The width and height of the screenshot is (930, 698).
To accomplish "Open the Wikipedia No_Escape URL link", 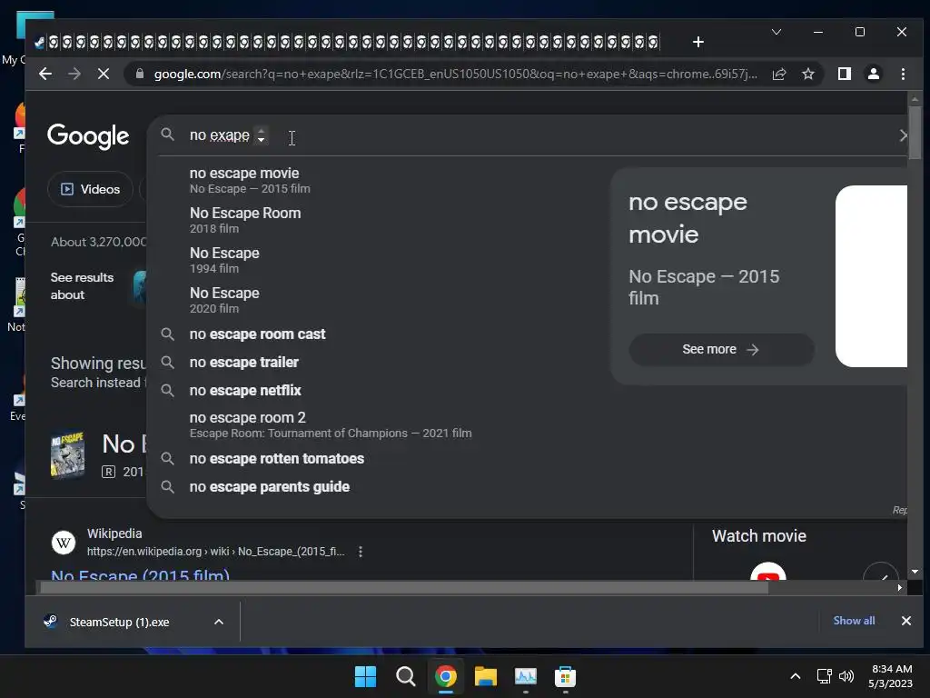I will (x=216, y=552).
